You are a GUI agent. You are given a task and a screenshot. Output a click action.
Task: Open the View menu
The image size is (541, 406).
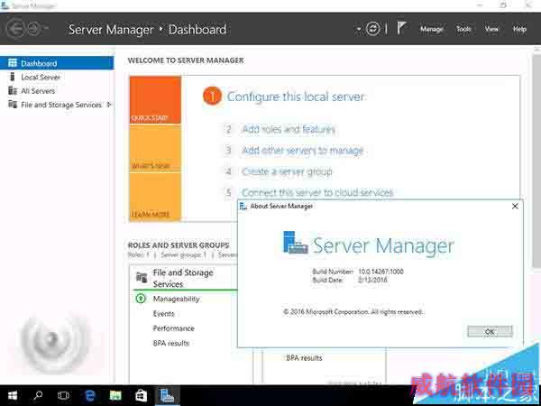click(491, 29)
